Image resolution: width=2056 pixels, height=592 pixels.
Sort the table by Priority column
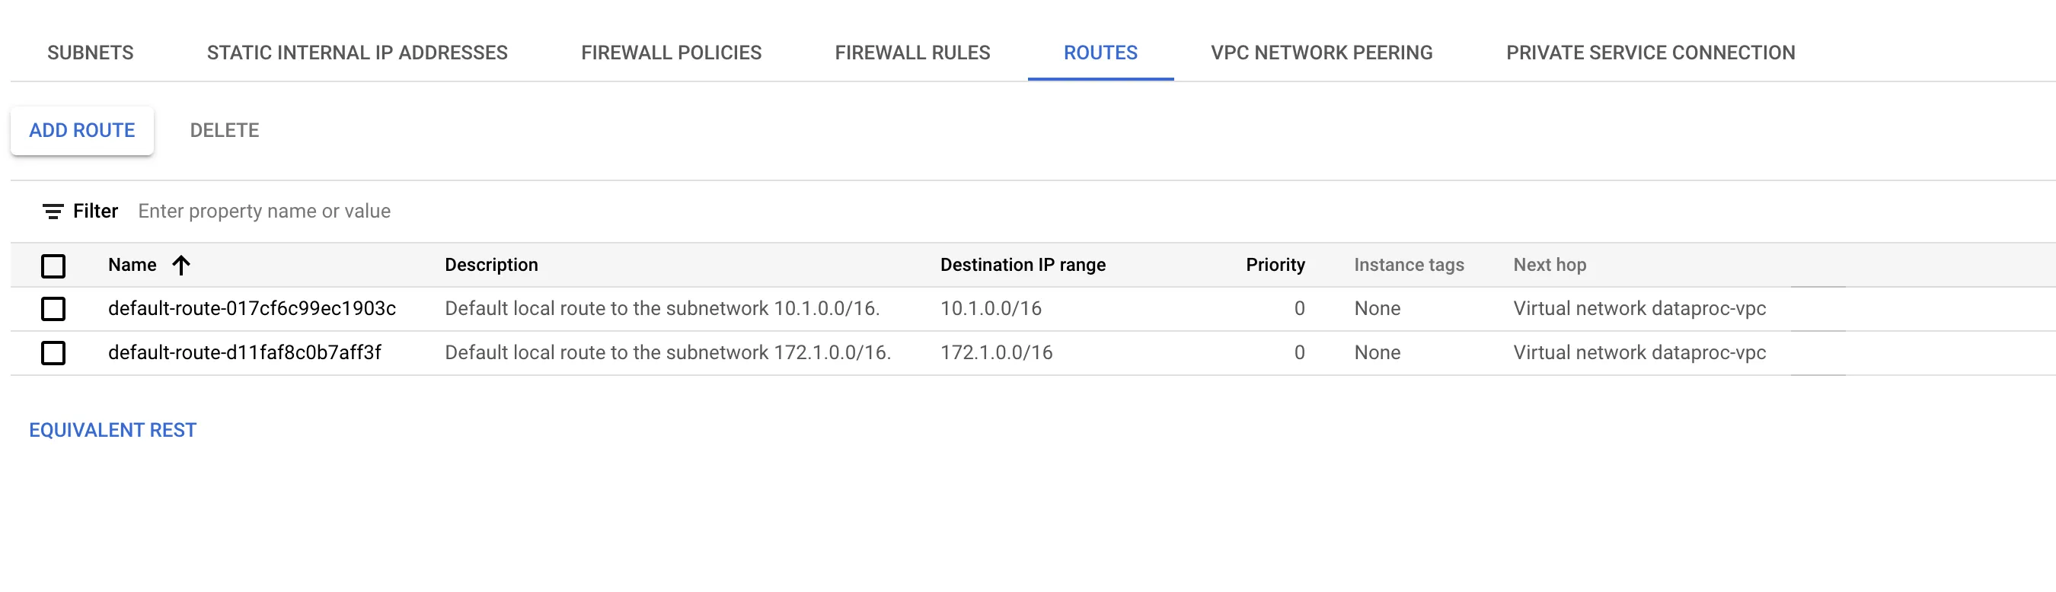1275,265
